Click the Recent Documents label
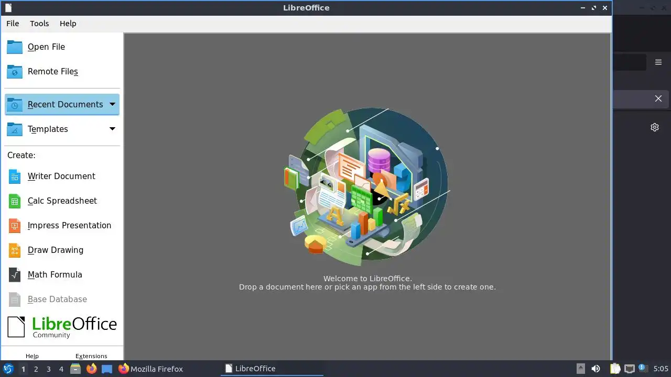This screenshot has width=671, height=377. click(x=66, y=105)
